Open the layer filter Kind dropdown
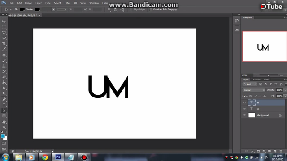This screenshot has width=287, height=161. [x=249, y=85]
